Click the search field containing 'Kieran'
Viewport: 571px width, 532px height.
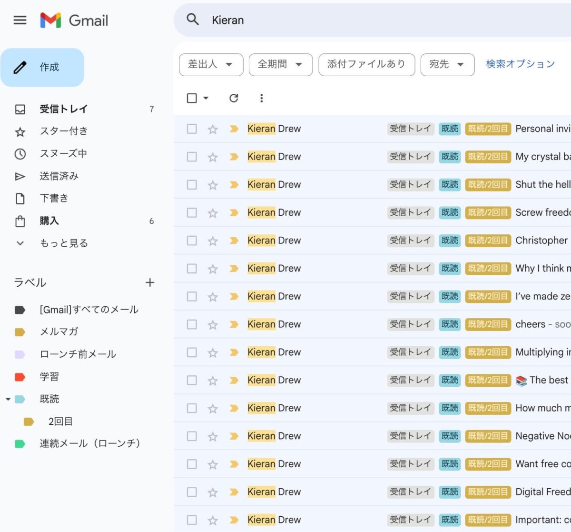(371, 20)
